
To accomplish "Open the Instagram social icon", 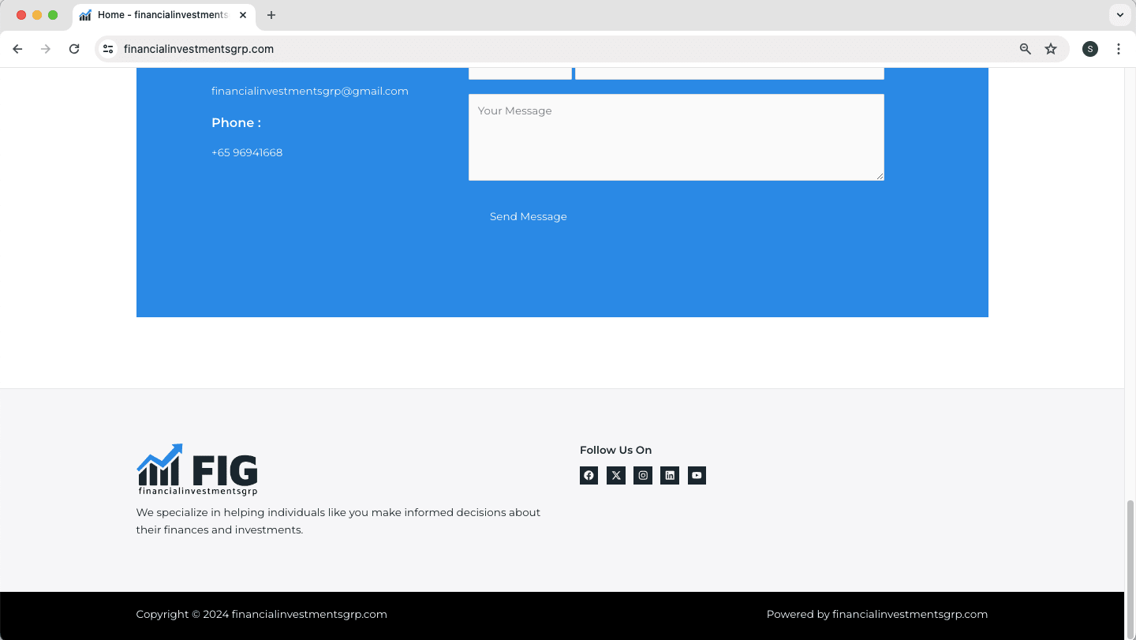I will coord(643,475).
